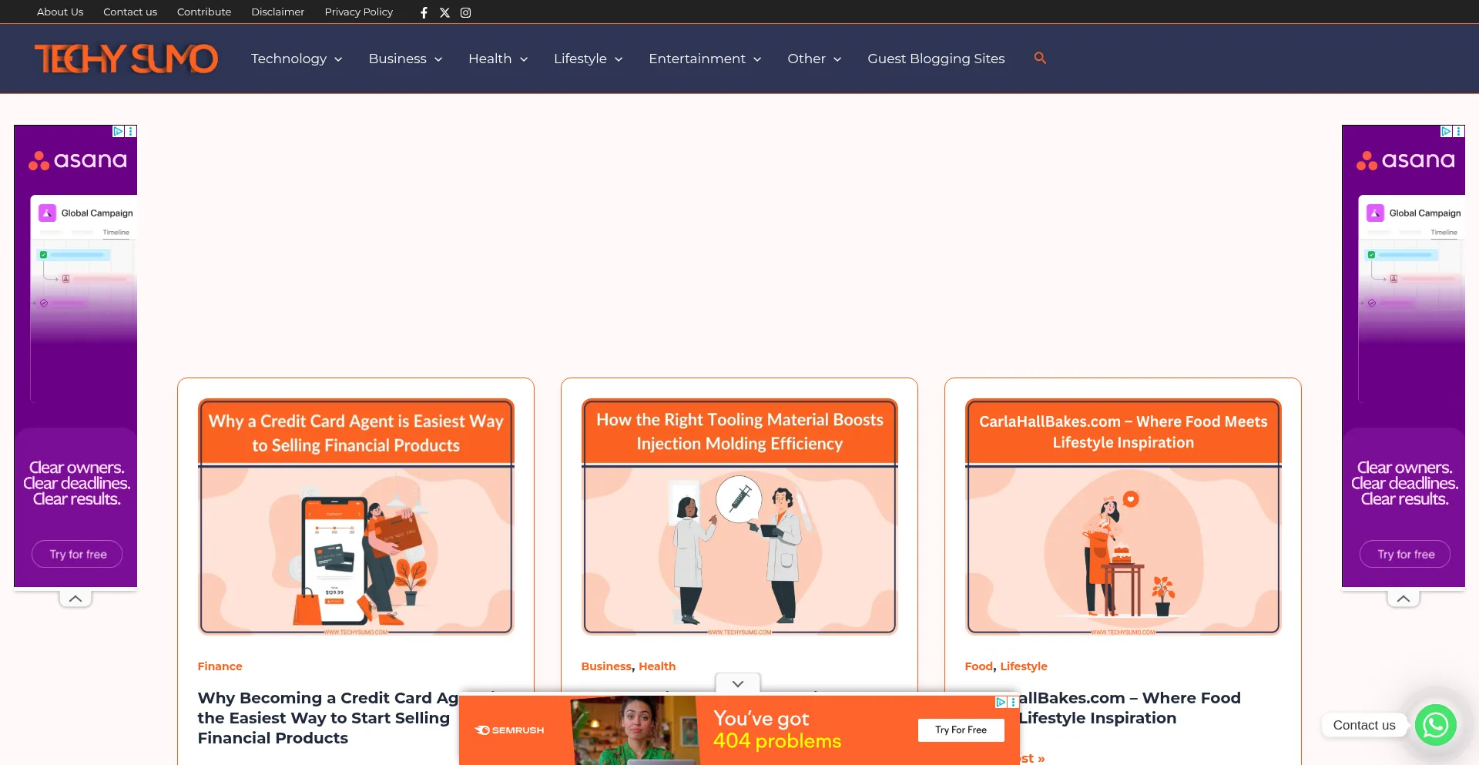Click the AdChoices icon on left Asana ad

[x=119, y=132]
